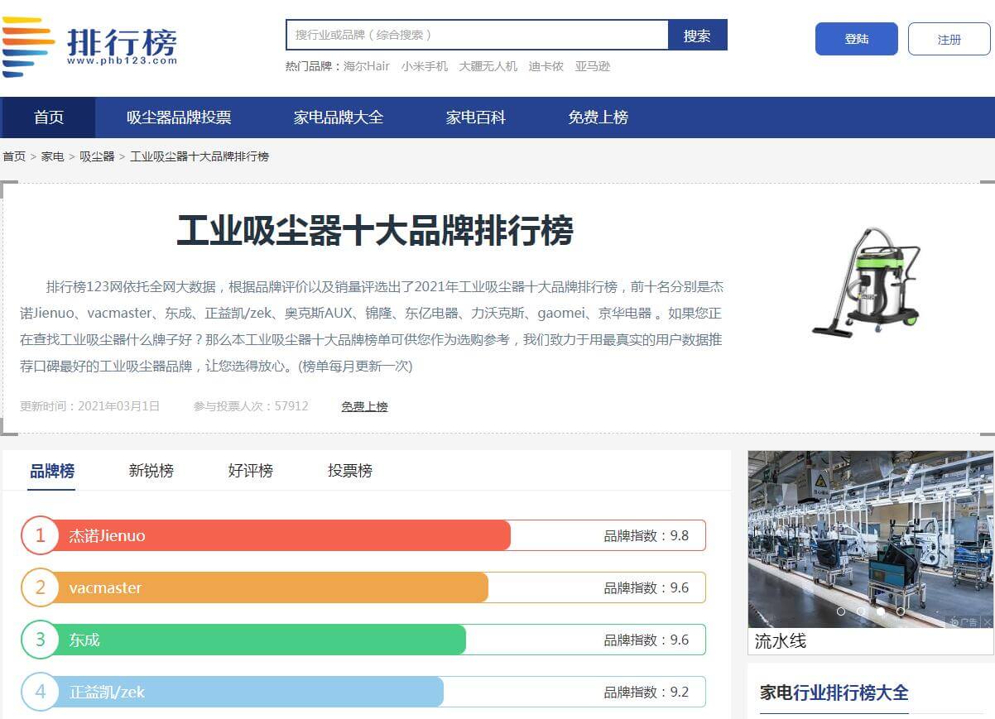Viewport: 995px width, 719px height.
Task: Click the rank 2 circle badge
Action: tap(40, 587)
